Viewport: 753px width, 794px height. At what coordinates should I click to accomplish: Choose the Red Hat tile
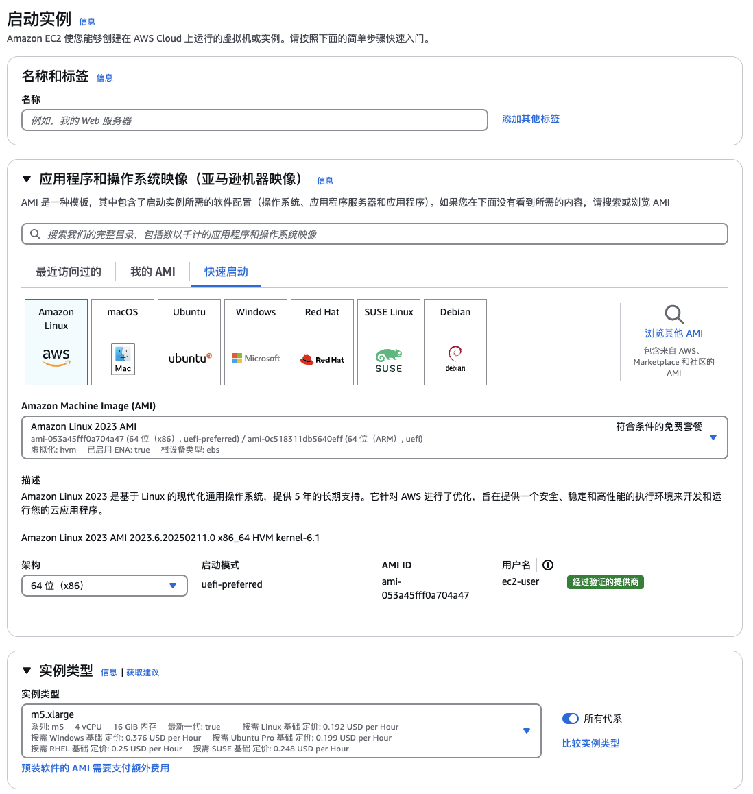point(322,342)
